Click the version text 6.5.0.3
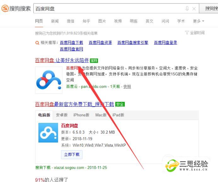This screenshot has width=218, height=182. click(78, 132)
